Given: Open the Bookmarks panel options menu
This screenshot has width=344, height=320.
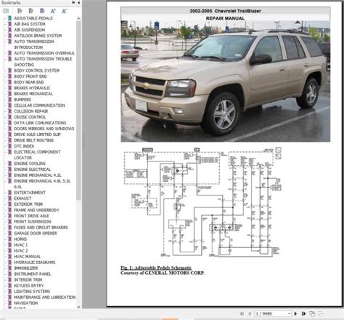Looking at the screenshot, I should 73,3.
